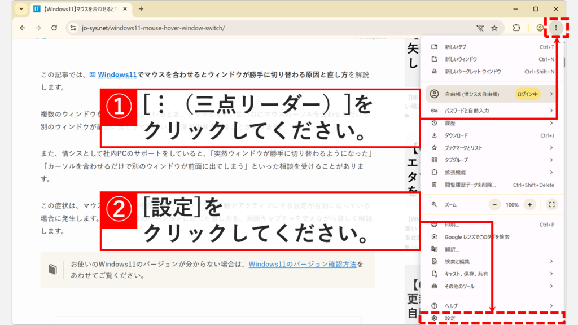Open ダウンロード menu item
Screen dimensions: 578x325
click(493, 135)
